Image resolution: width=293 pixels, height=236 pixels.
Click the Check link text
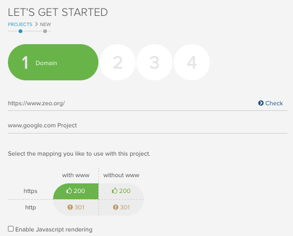pos(274,103)
